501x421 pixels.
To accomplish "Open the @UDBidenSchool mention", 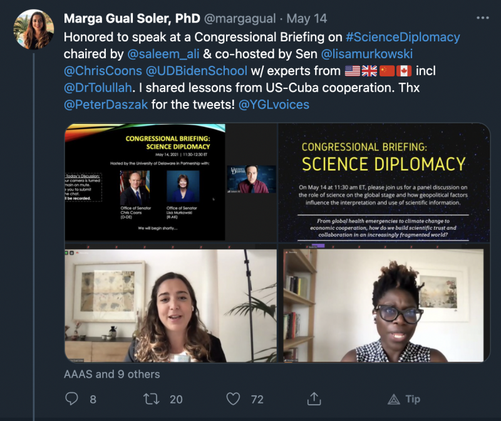I will pos(197,71).
